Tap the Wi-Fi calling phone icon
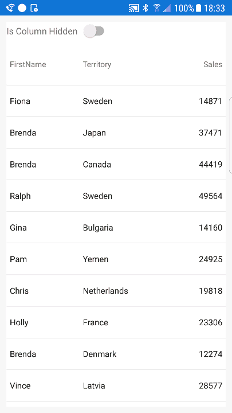The width and height of the screenshot is (232, 413). [x=10, y=8]
